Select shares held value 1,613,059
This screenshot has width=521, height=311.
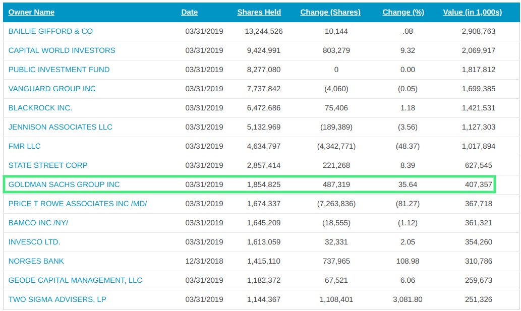[x=264, y=242]
